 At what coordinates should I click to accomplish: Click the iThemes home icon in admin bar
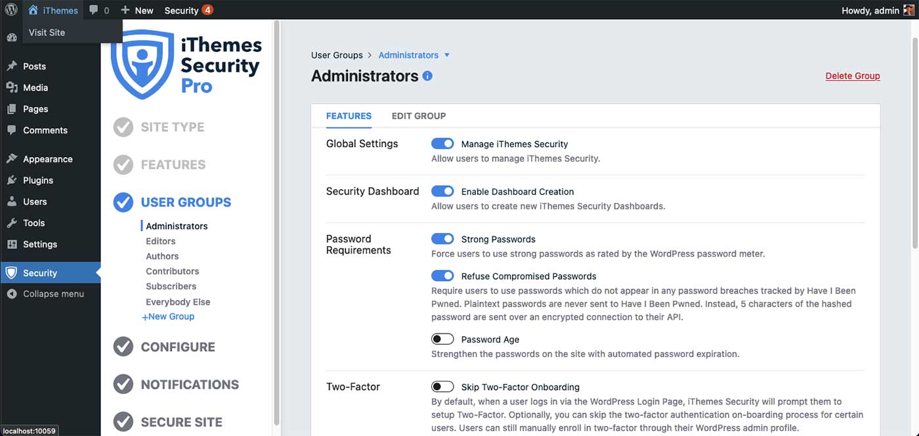33,10
